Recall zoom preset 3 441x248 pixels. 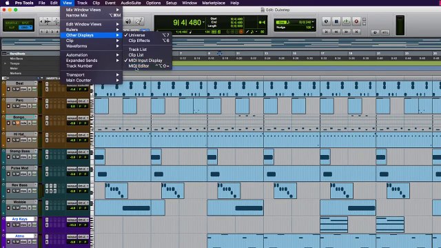point(52,32)
